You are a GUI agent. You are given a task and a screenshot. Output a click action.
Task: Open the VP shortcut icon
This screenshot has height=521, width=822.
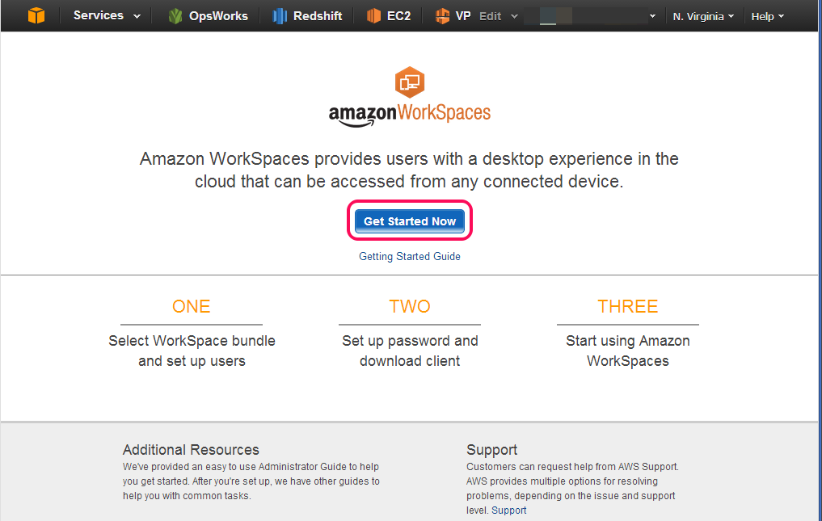coord(442,16)
